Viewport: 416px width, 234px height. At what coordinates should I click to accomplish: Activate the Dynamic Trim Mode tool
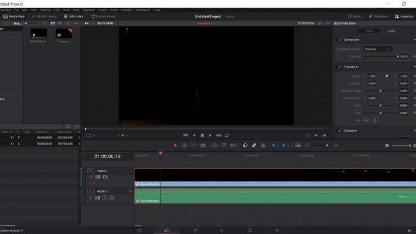click(x=194, y=145)
